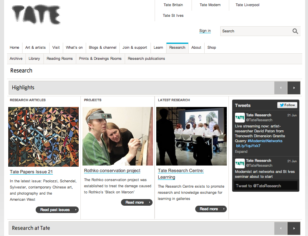
Task: Advance the Research at Tate carousel
Action: (x=294, y=228)
